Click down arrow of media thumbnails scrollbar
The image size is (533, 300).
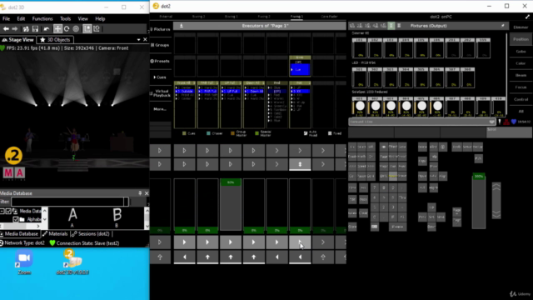click(x=147, y=226)
